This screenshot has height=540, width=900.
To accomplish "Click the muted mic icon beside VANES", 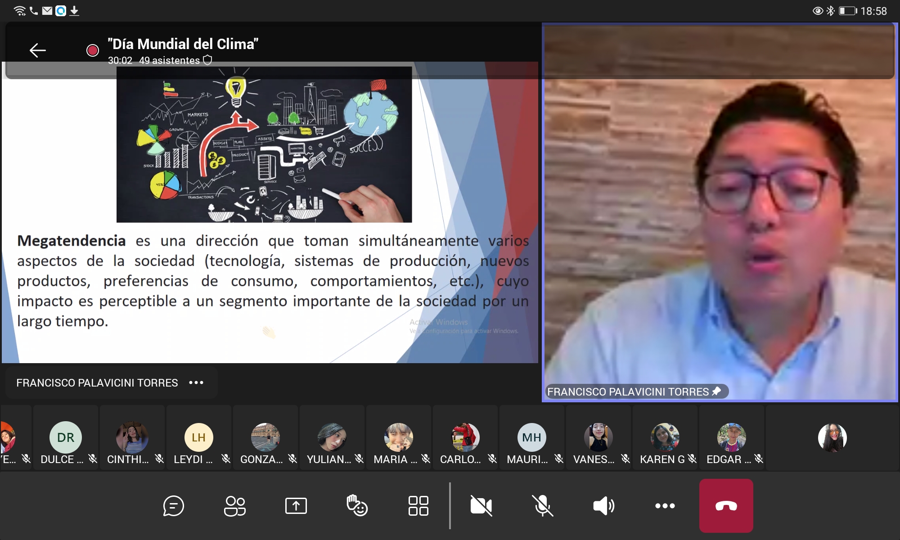I will 625,459.
